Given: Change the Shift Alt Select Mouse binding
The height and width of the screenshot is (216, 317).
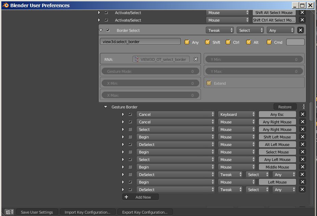Looking at the screenshot, I should (x=274, y=13).
